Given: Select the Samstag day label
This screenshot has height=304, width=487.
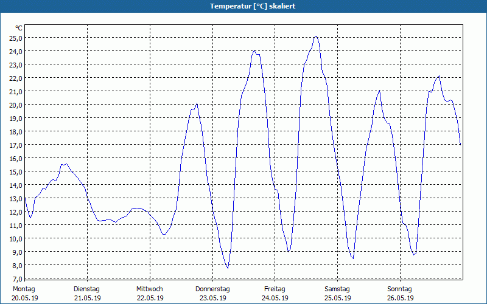Looking at the screenshot, I should (x=337, y=289).
